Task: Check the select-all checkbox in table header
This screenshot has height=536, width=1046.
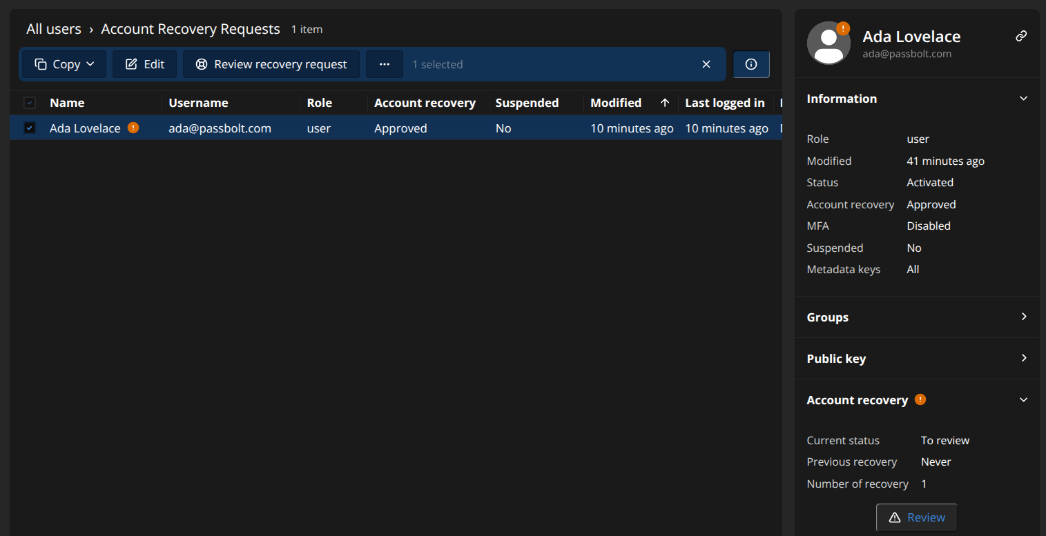Action: coord(30,102)
